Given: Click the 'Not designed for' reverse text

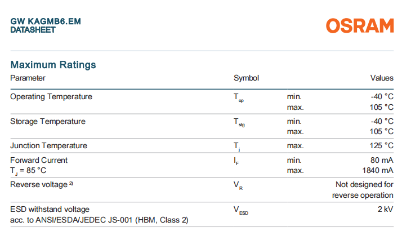Looking at the screenshot, I should pos(364,184).
